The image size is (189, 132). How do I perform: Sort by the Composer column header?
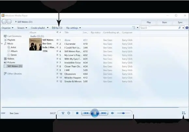tap(127, 32)
